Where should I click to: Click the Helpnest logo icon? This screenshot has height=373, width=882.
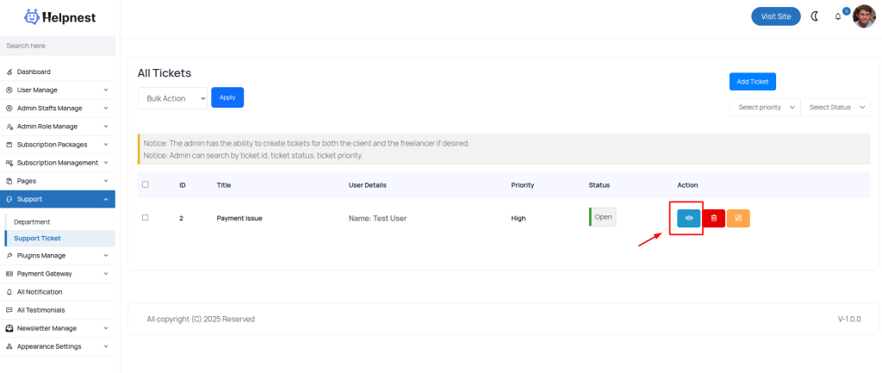point(32,16)
